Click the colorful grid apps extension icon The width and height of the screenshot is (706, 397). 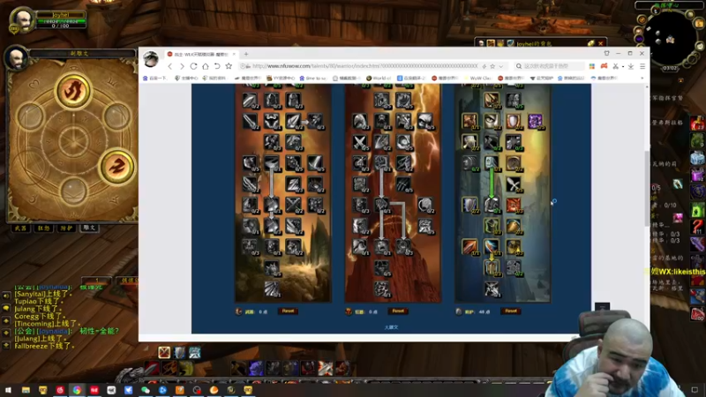tap(591, 66)
